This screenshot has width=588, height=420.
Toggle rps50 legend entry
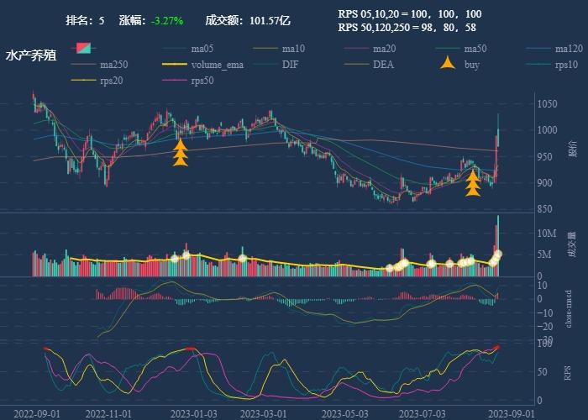(188, 81)
